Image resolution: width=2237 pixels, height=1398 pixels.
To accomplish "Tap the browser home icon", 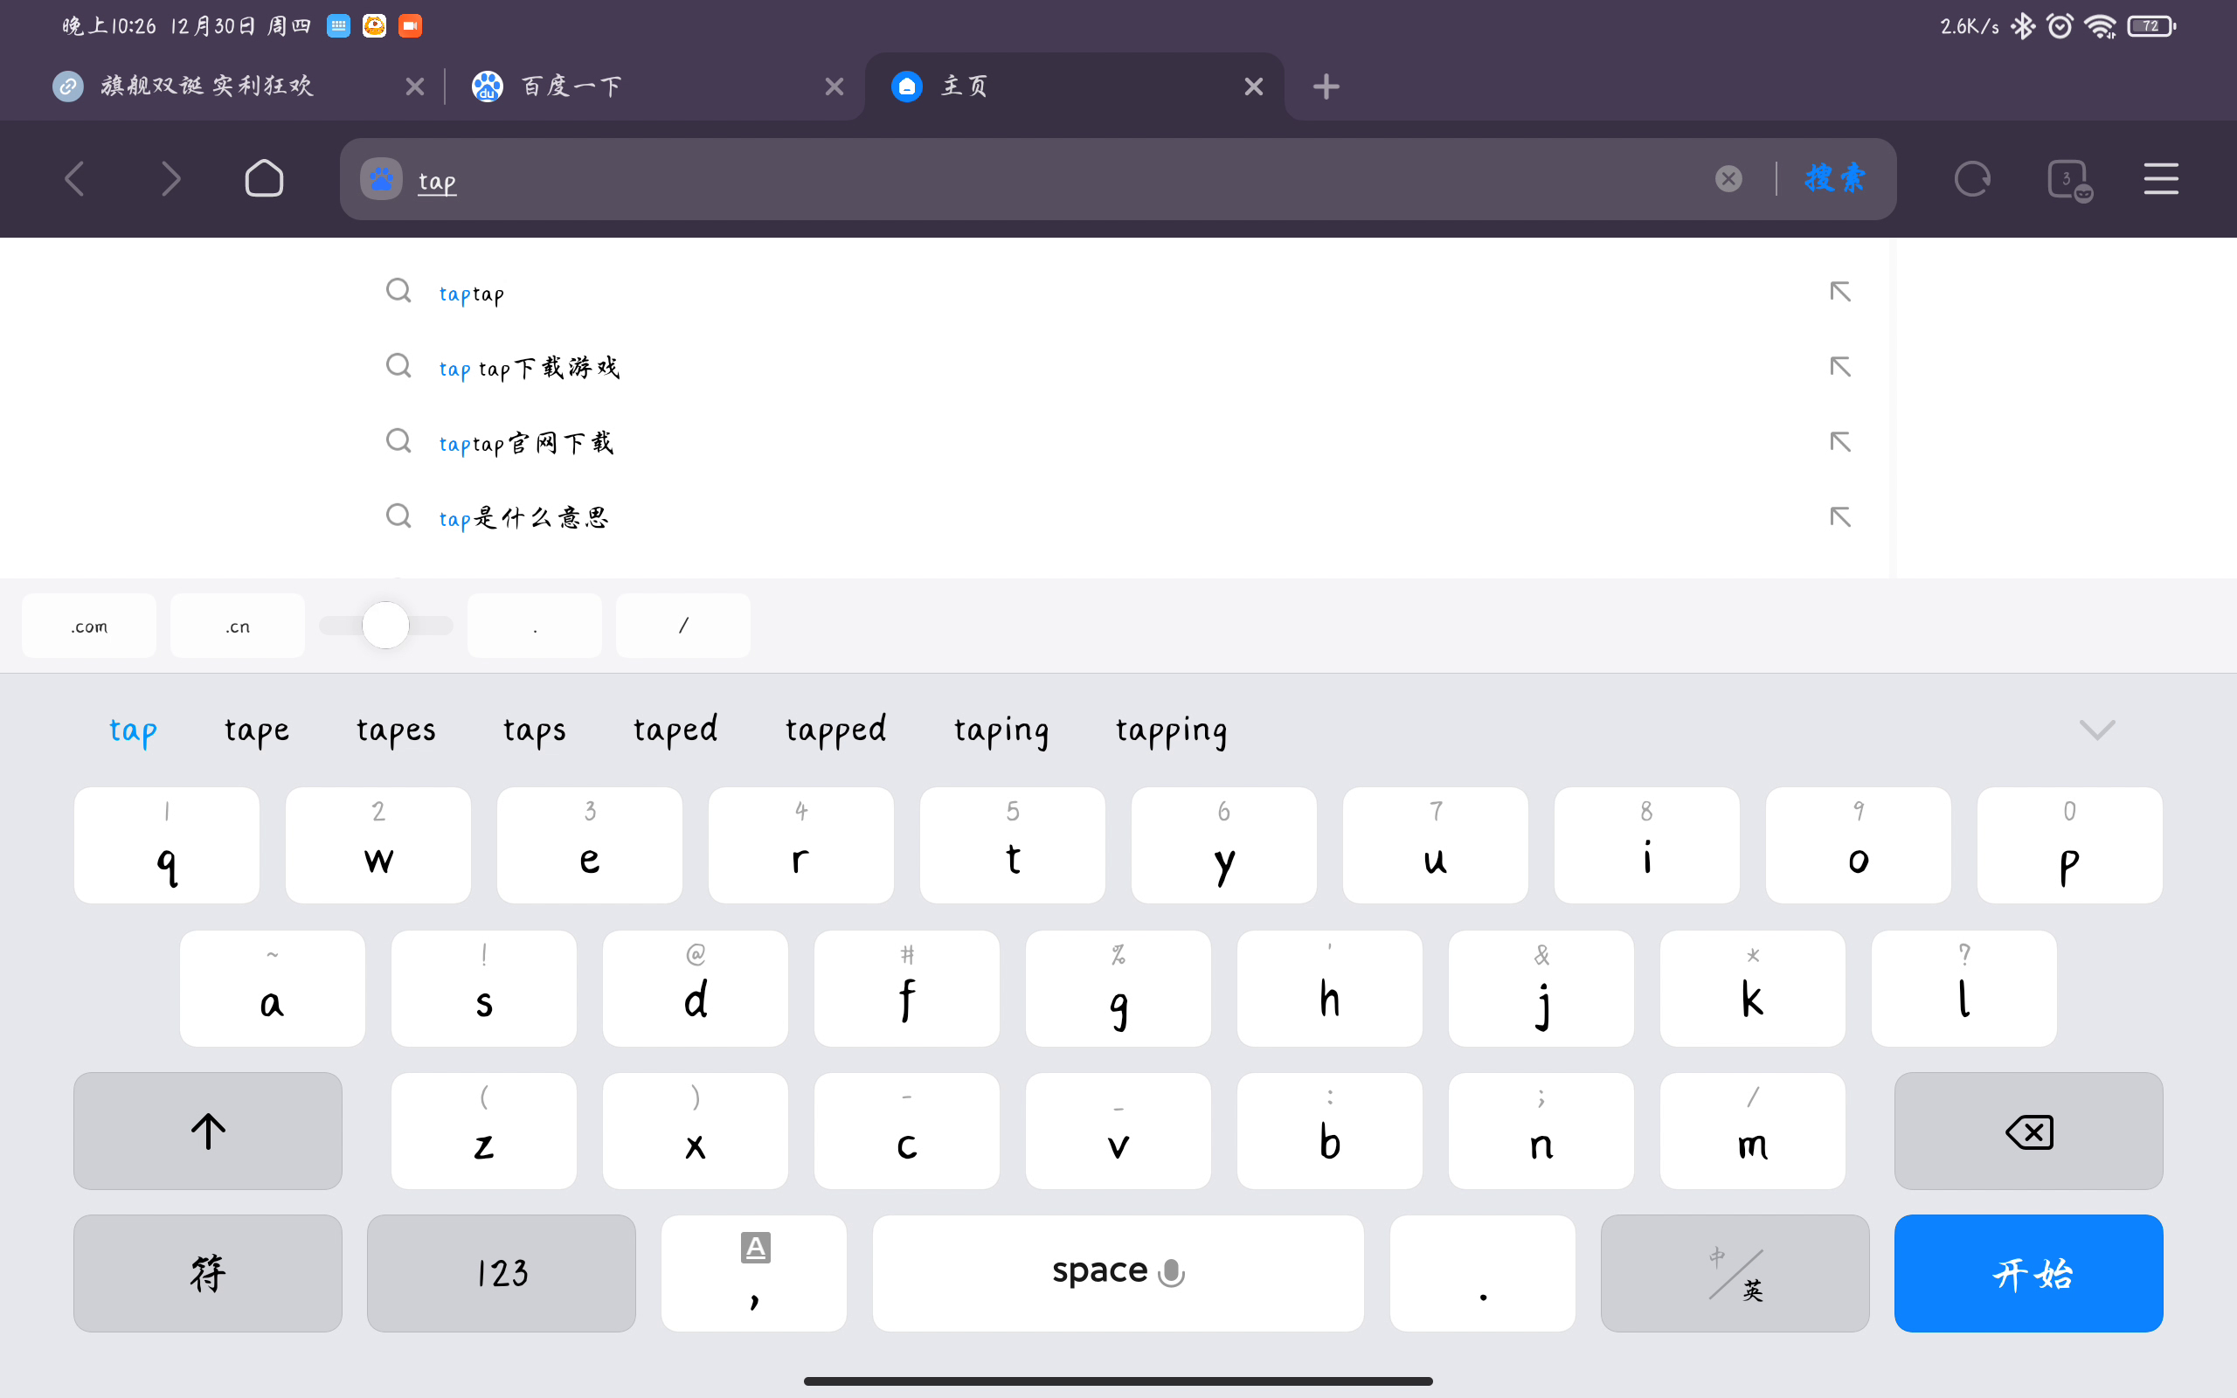I will tap(263, 178).
